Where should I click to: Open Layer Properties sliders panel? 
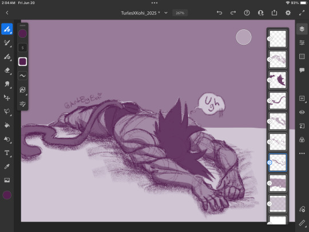point(302,42)
